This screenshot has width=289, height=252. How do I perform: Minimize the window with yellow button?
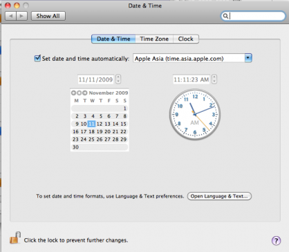coord(17,6)
